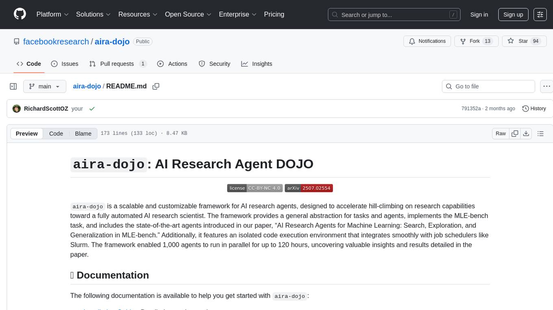Switch to Code view
This screenshot has height=310, width=553.
(x=56, y=133)
